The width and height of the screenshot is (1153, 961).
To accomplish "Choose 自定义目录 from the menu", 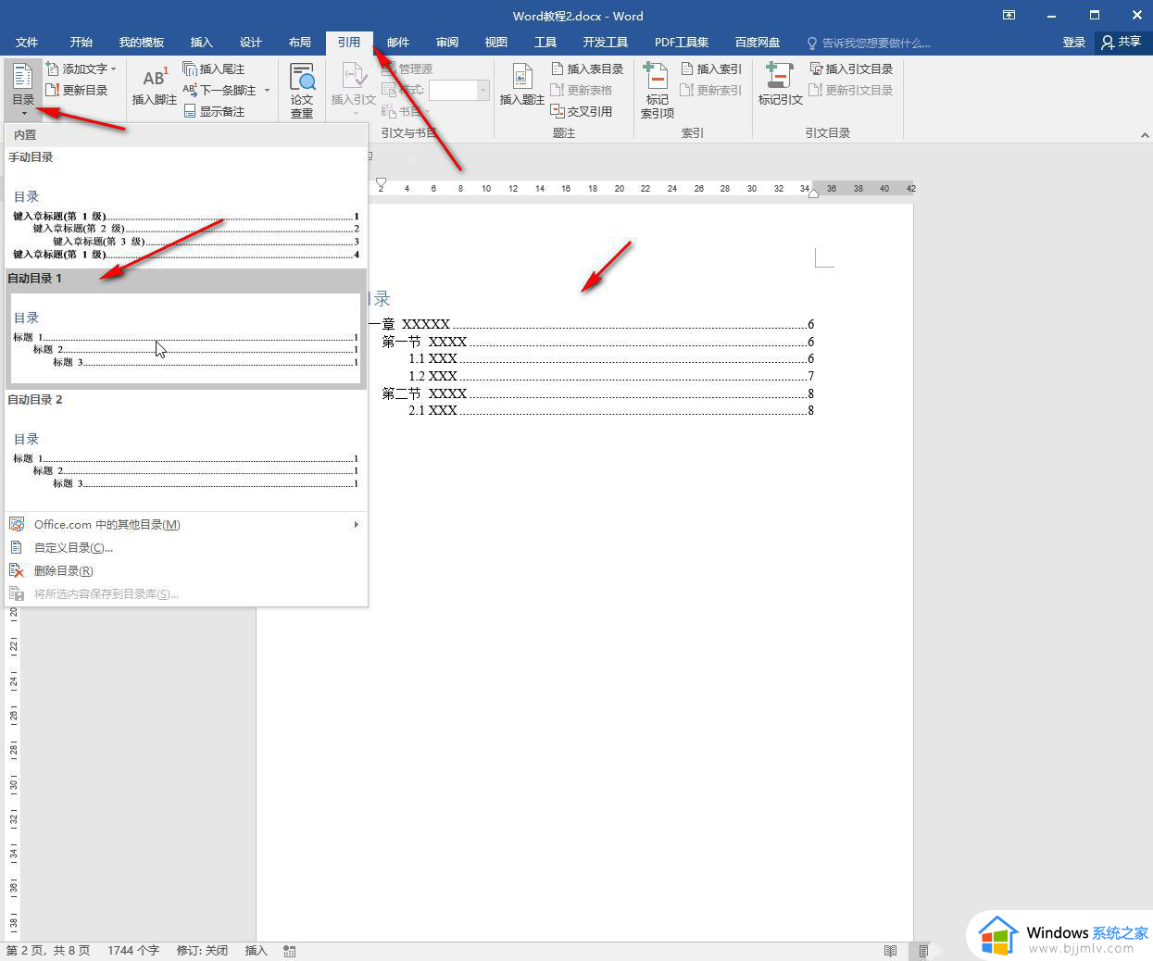I will pos(186,547).
